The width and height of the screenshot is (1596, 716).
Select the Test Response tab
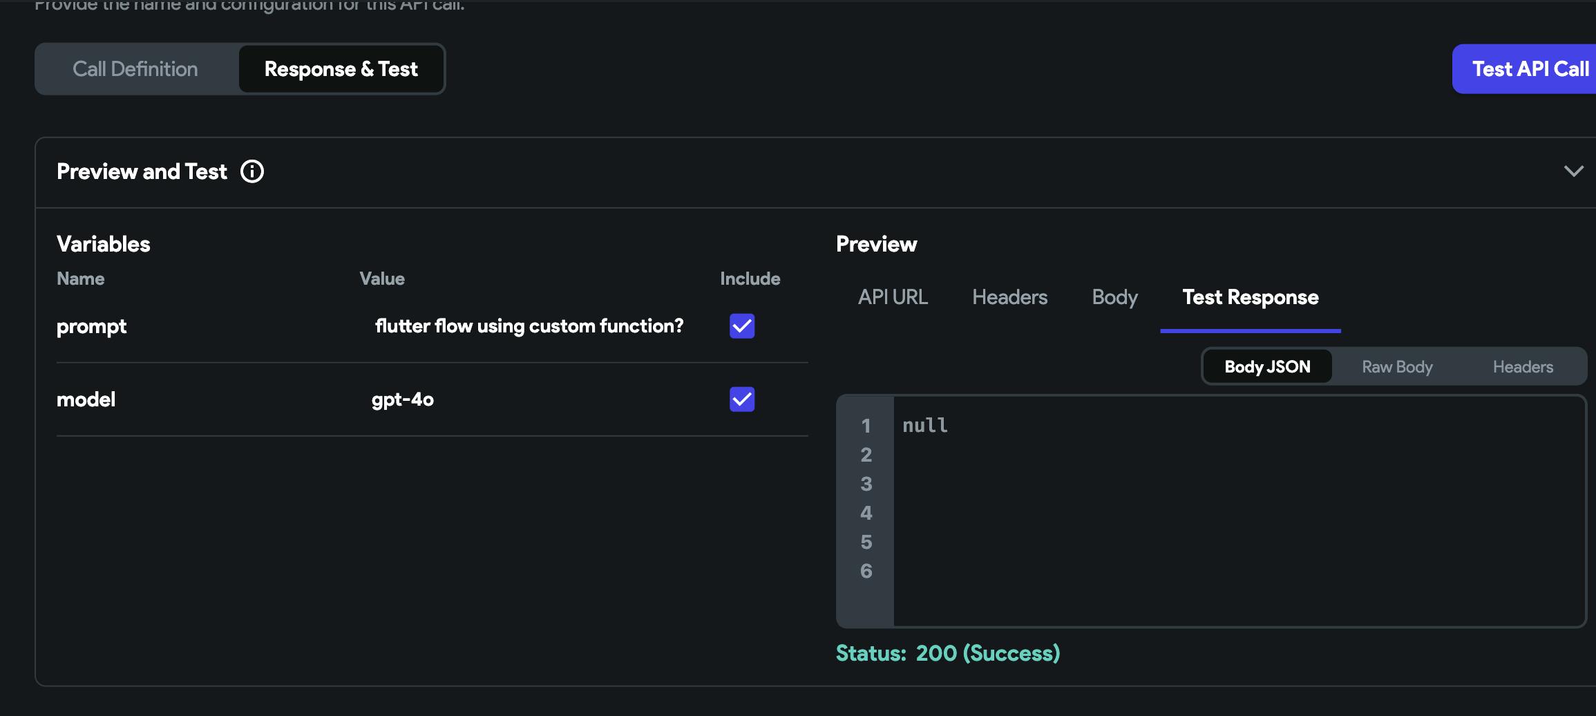[x=1250, y=297]
